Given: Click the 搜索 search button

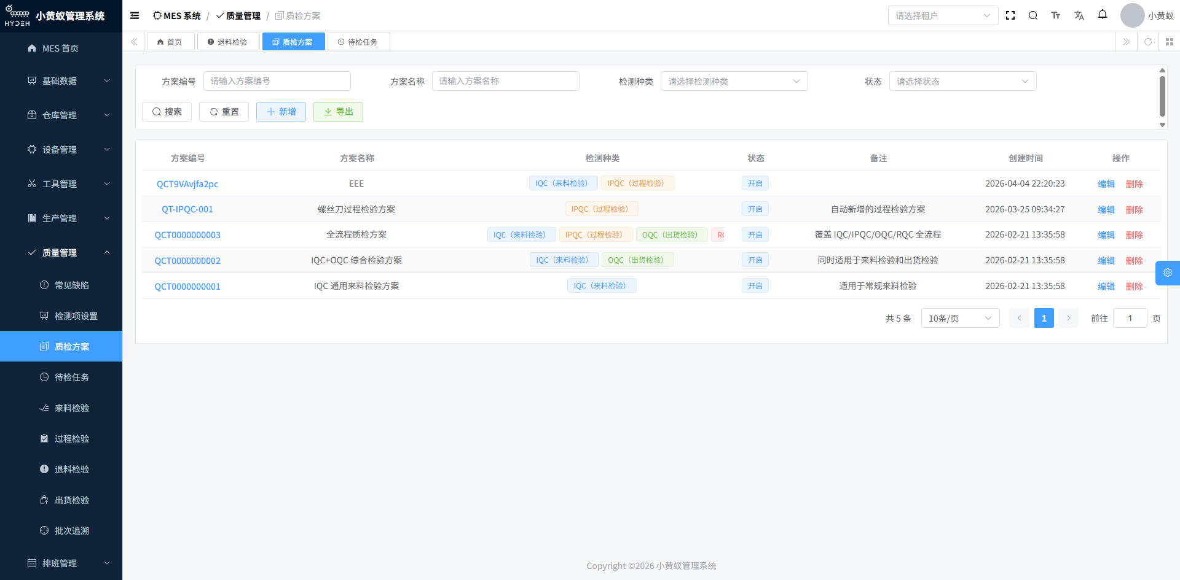Looking at the screenshot, I should (x=167, y=112).
